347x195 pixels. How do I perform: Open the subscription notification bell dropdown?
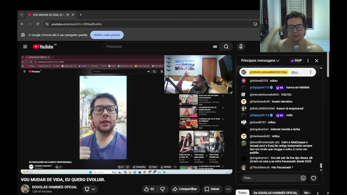[90, 189]
